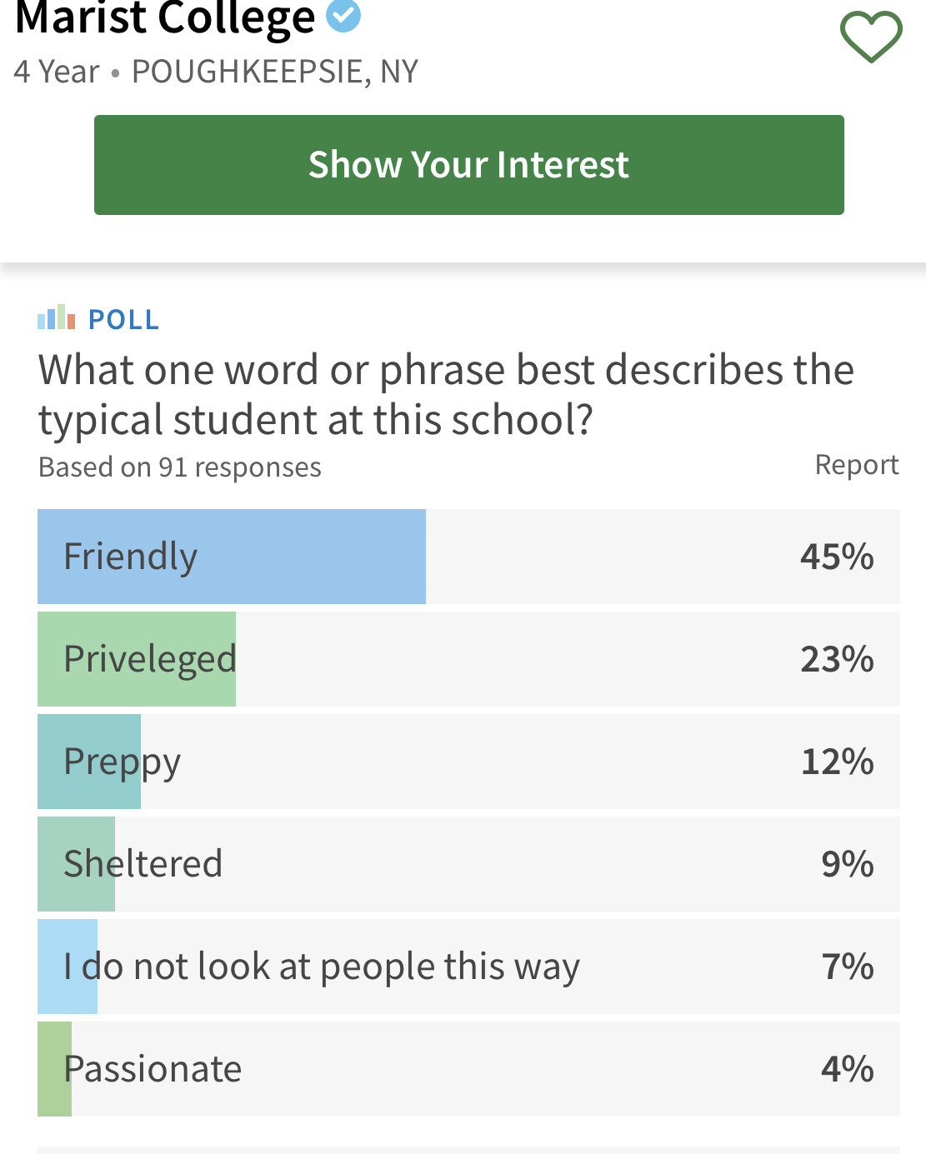Click the 4% percentage label

coord(848,1069)
